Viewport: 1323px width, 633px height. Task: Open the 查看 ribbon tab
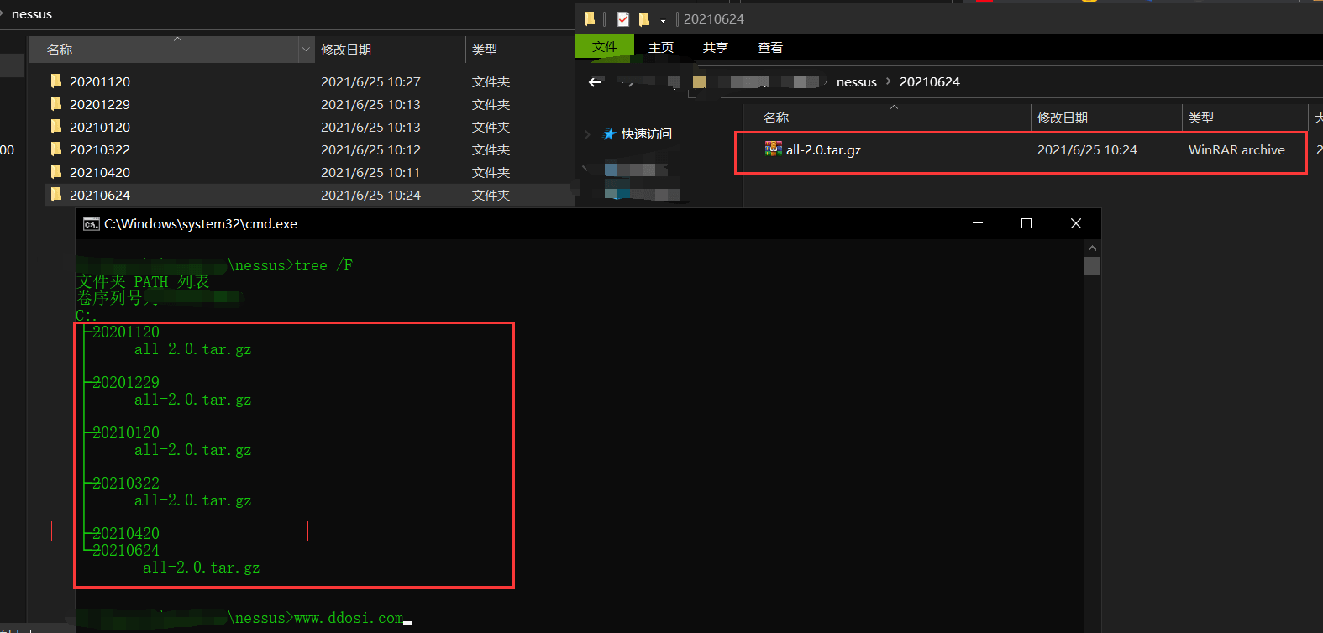(769, 48)
